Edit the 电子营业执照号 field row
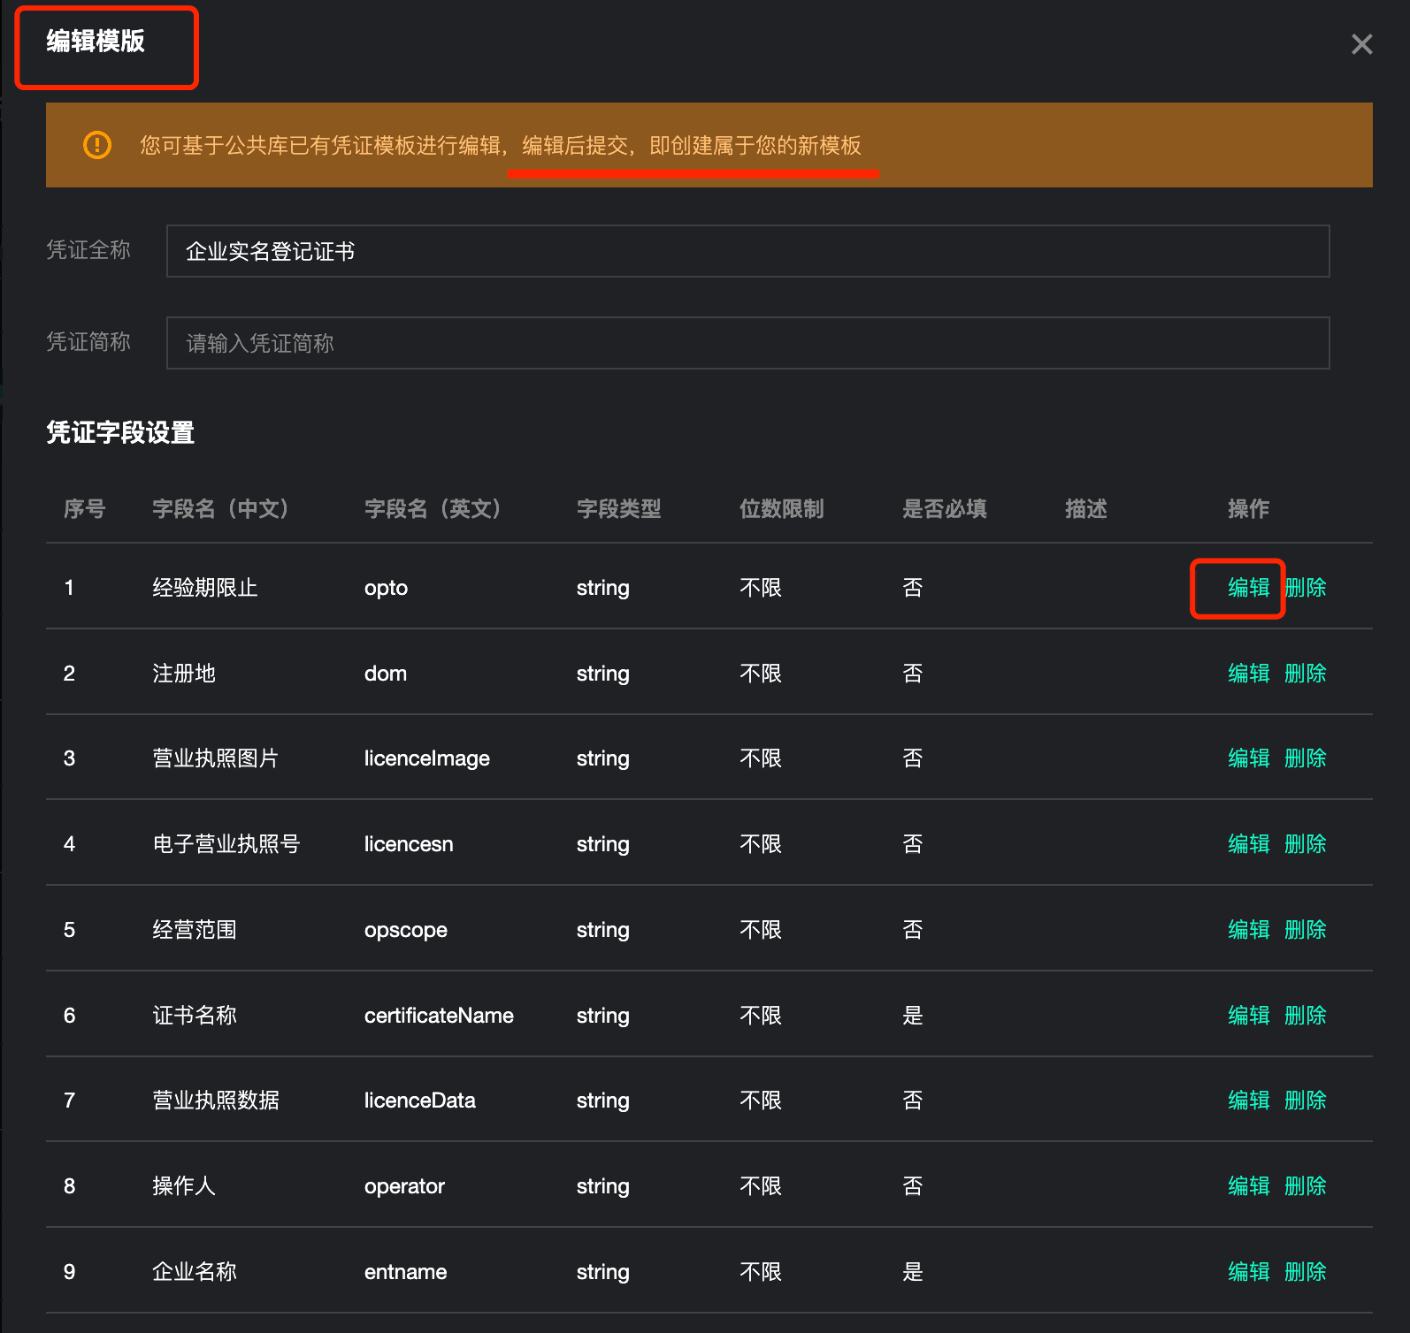Image resolution: width=1410 pixels, height=1333 pixels. coord(1248,844)
